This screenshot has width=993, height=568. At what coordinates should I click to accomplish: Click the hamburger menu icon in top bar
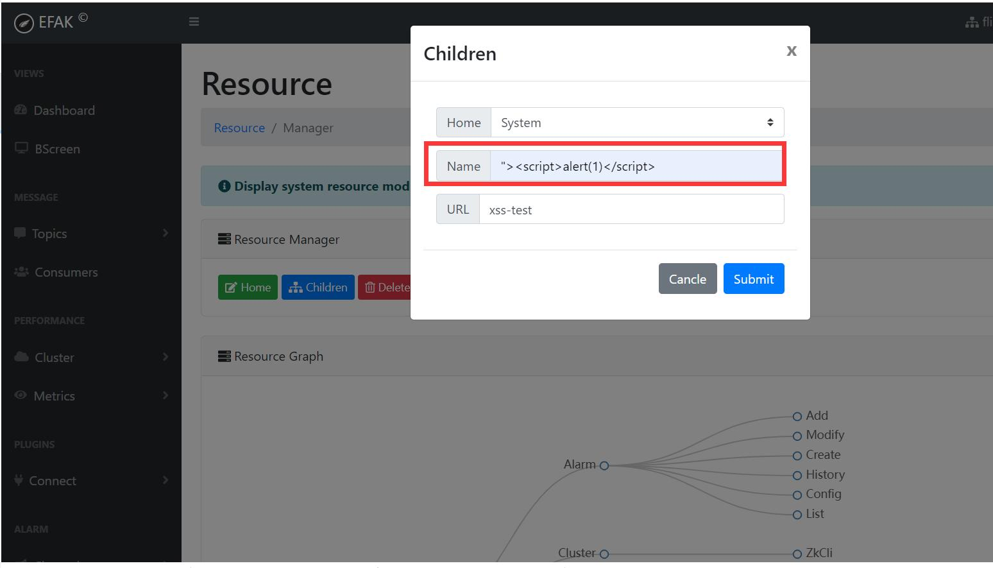[194, 21]
